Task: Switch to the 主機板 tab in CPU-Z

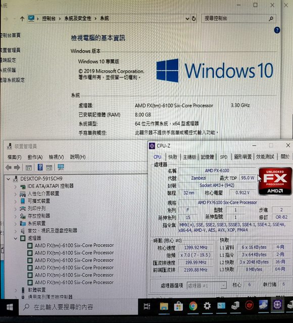Action: 189,157
